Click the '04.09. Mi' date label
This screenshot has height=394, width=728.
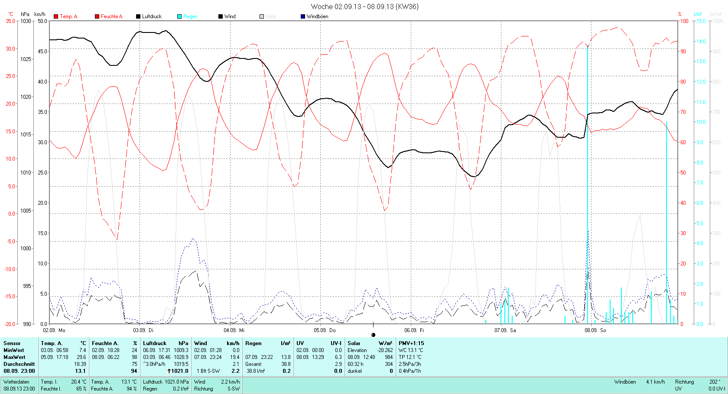pyautogui.click(x=234, y=330)
